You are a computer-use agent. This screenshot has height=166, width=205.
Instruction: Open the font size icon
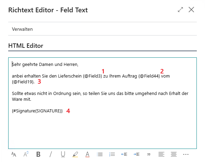pyautogui.click(x=26, y=154)
